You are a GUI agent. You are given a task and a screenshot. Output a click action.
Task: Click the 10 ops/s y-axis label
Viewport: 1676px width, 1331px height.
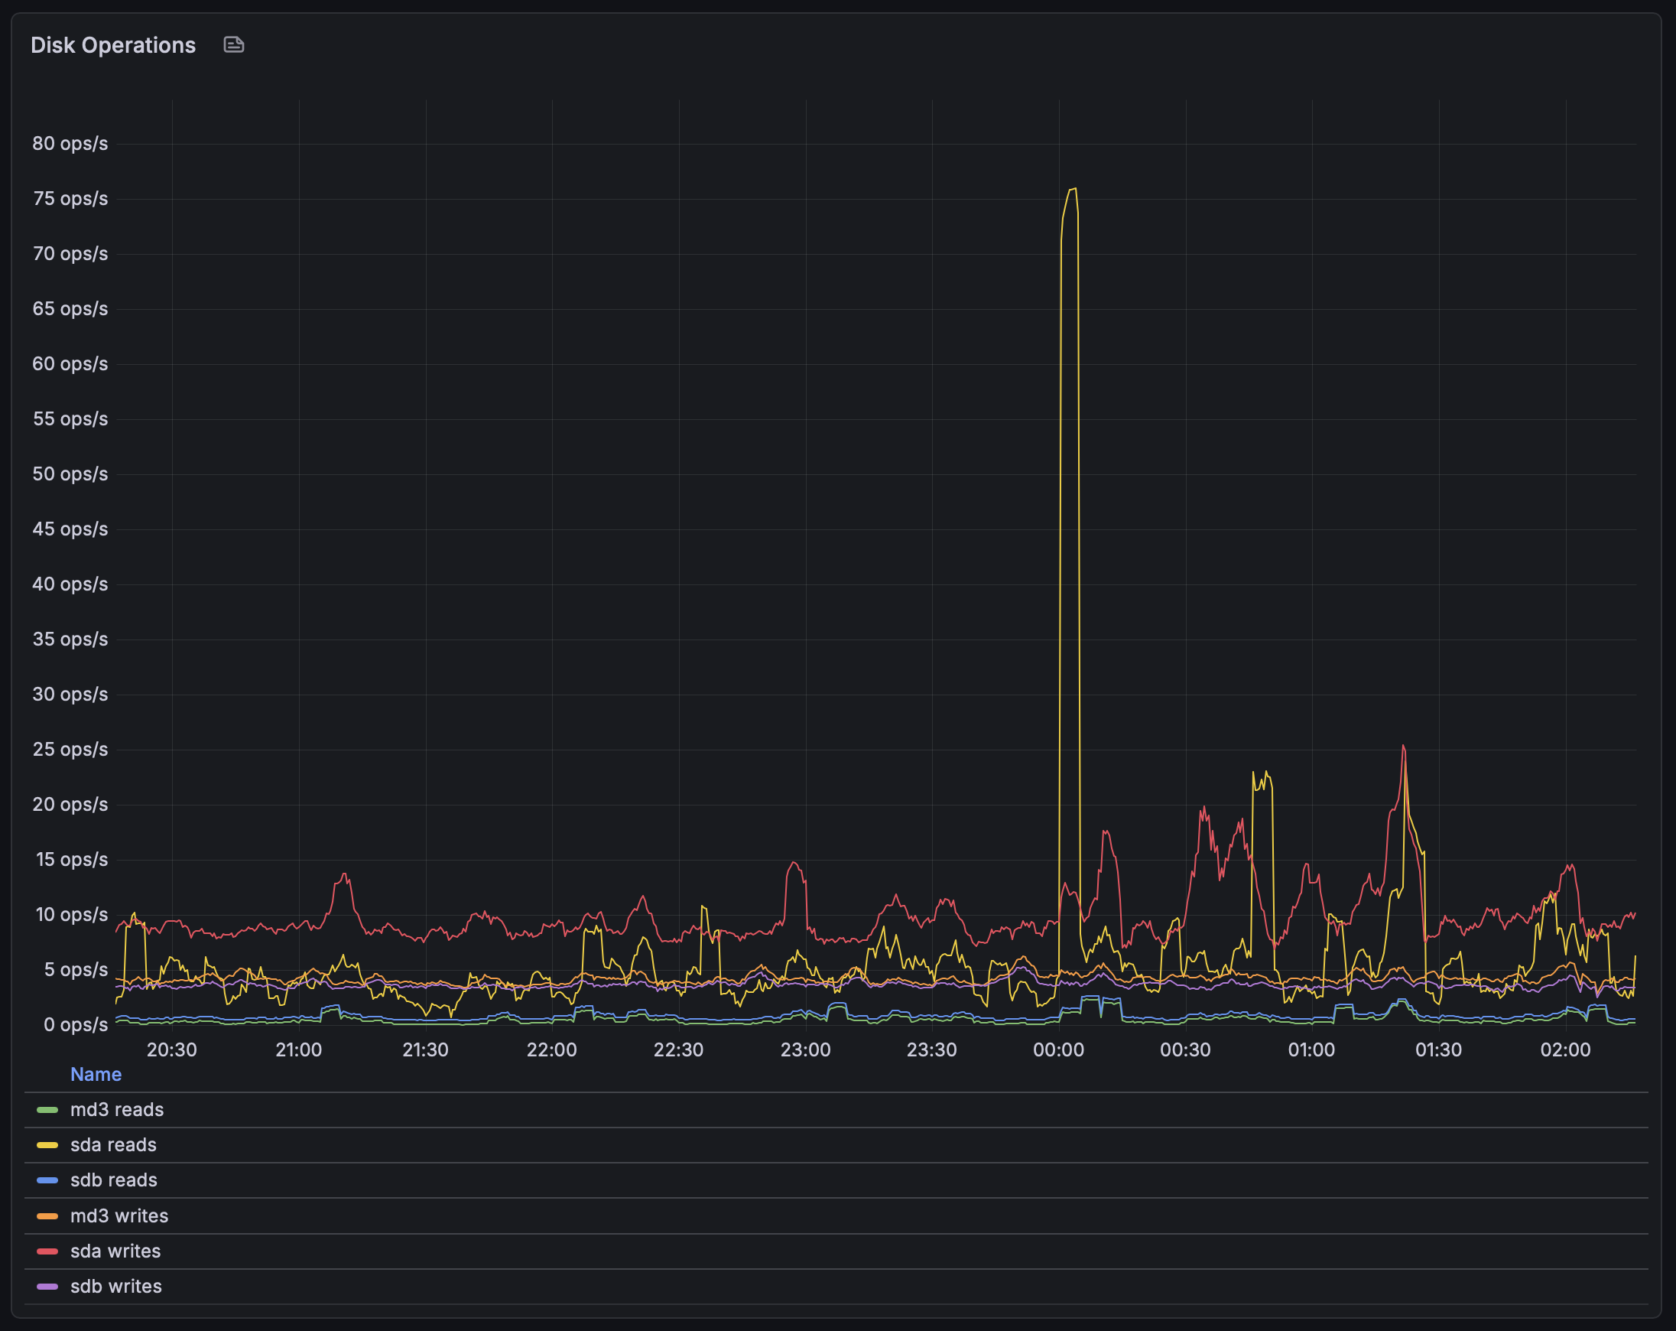pyautogui.click(x=72, y=915)
